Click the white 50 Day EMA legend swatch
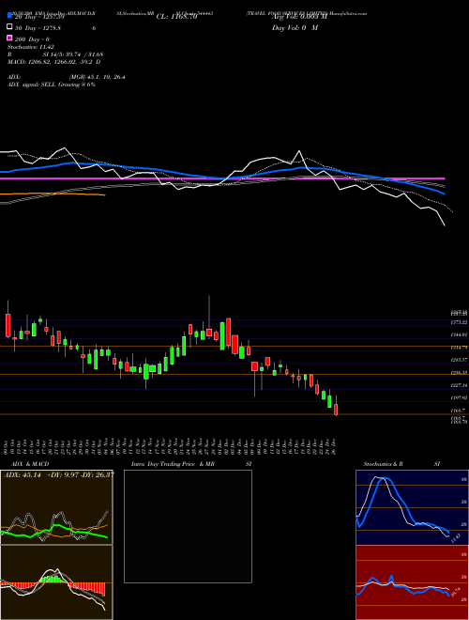The width and height of the screenshot is (469, 620). (x=9, y=27)
